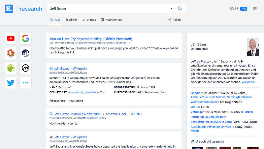Screen dimensions: 264x149
Task: Click the Teilen share button
Action: 175,20
